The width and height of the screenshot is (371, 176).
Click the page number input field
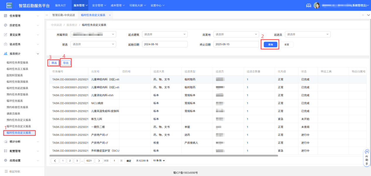114,160
